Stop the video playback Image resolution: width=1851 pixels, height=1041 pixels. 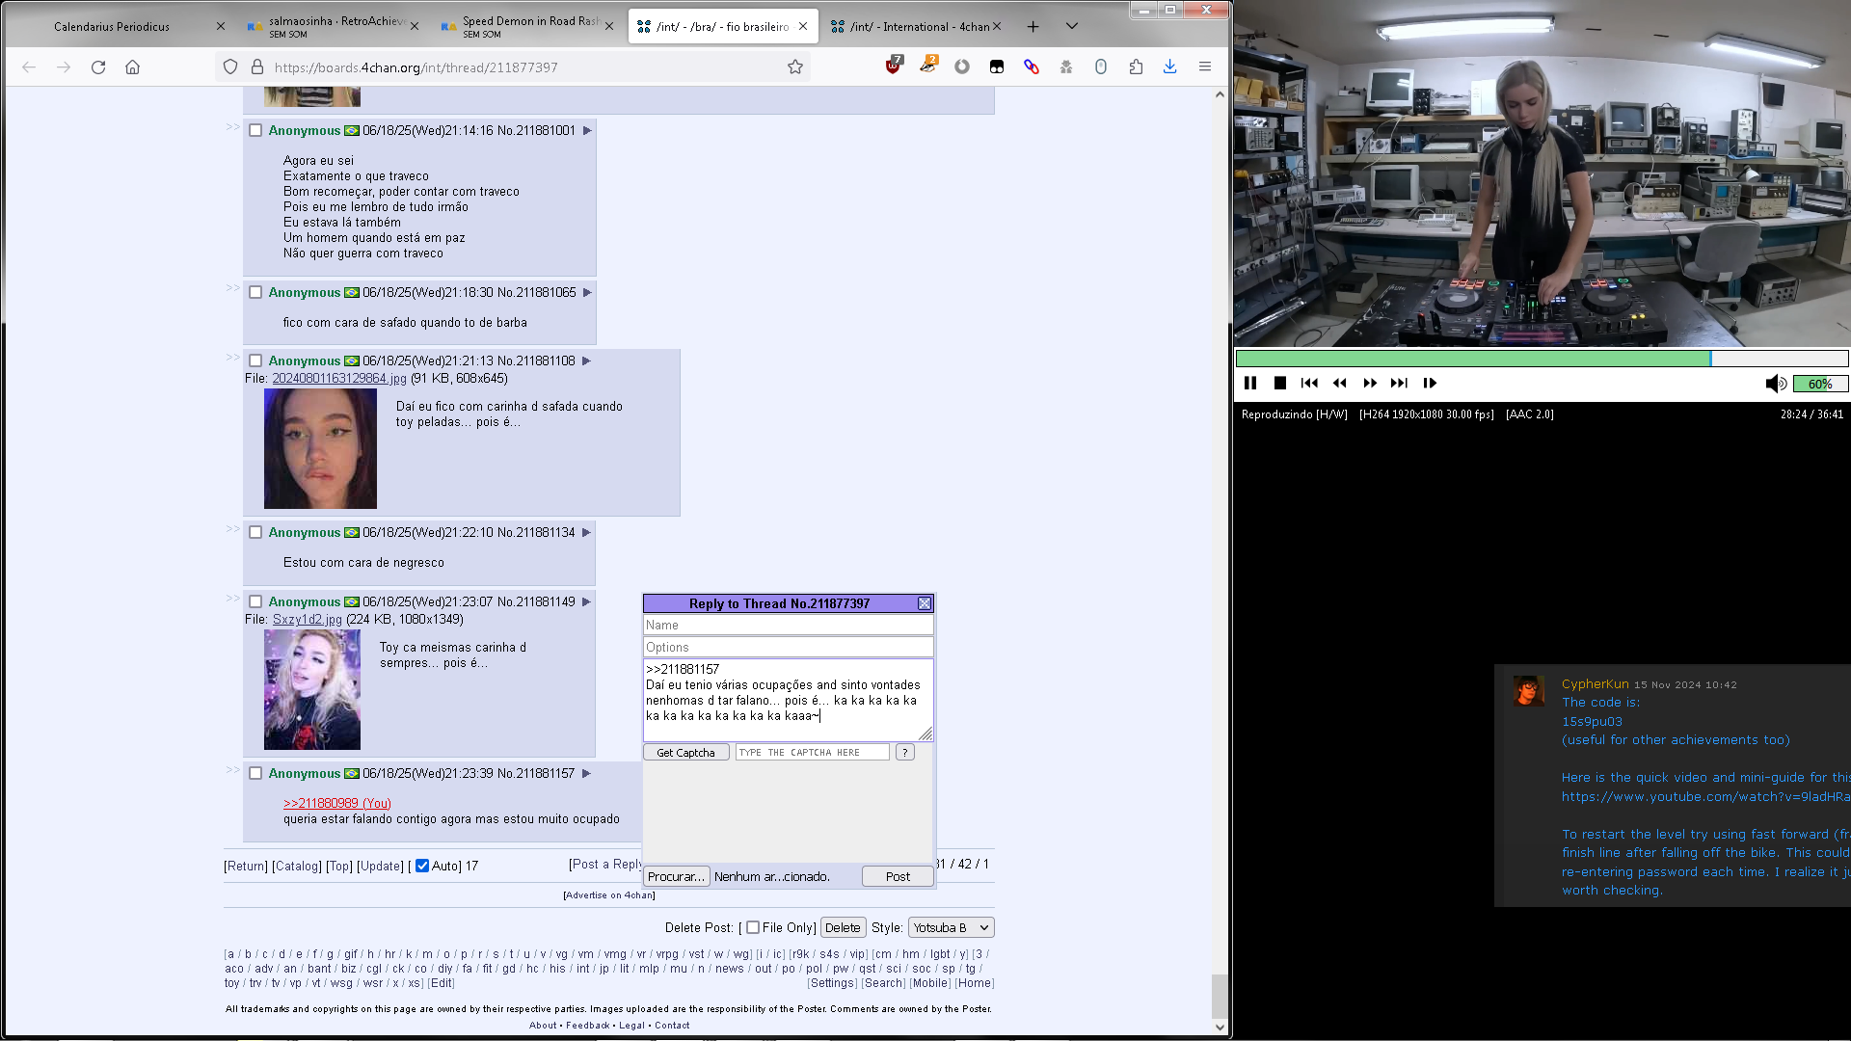1280,384
